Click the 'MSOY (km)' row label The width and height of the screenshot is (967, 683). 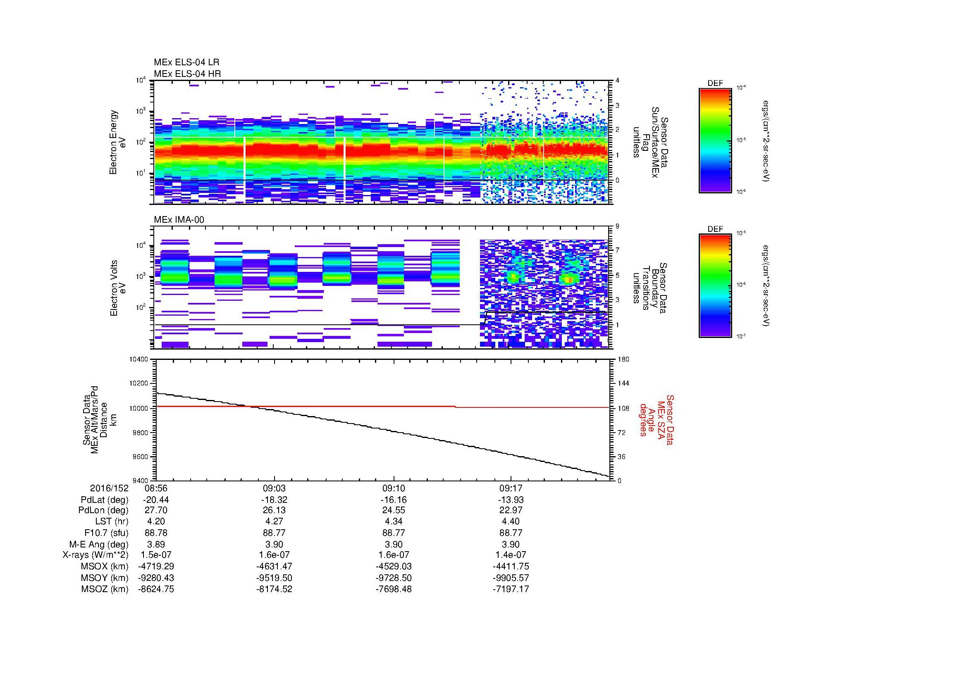pos(105,578)
